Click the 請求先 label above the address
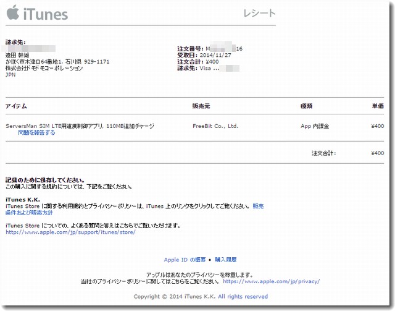The width and height of the screenshot is (395, 311). click(x=15, y=42)
